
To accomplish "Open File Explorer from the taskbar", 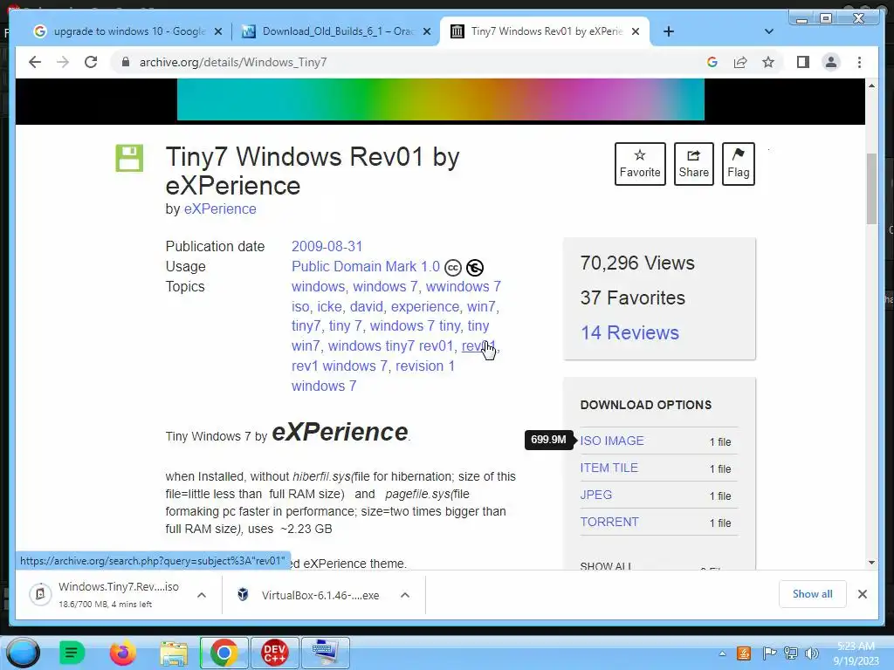I will pyautogui.click(x=174, y=653).
